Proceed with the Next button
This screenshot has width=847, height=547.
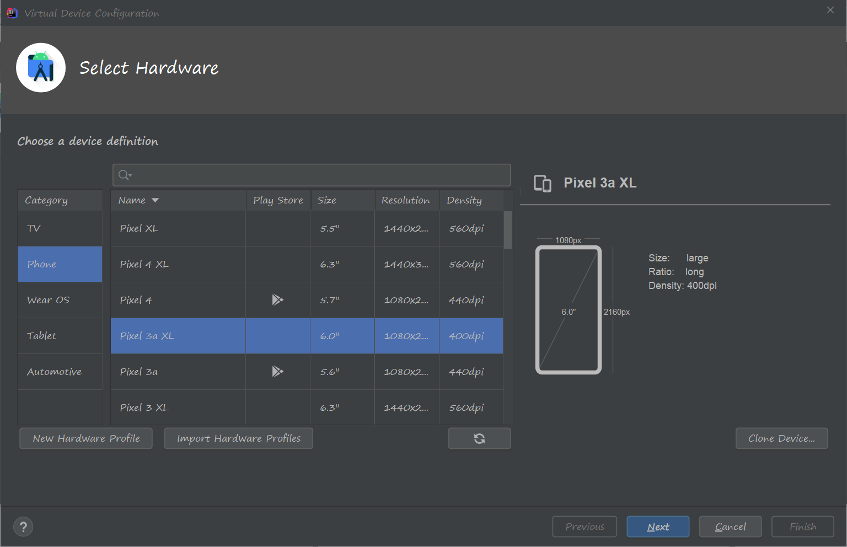pyautogui.click(x=658, y=527)
